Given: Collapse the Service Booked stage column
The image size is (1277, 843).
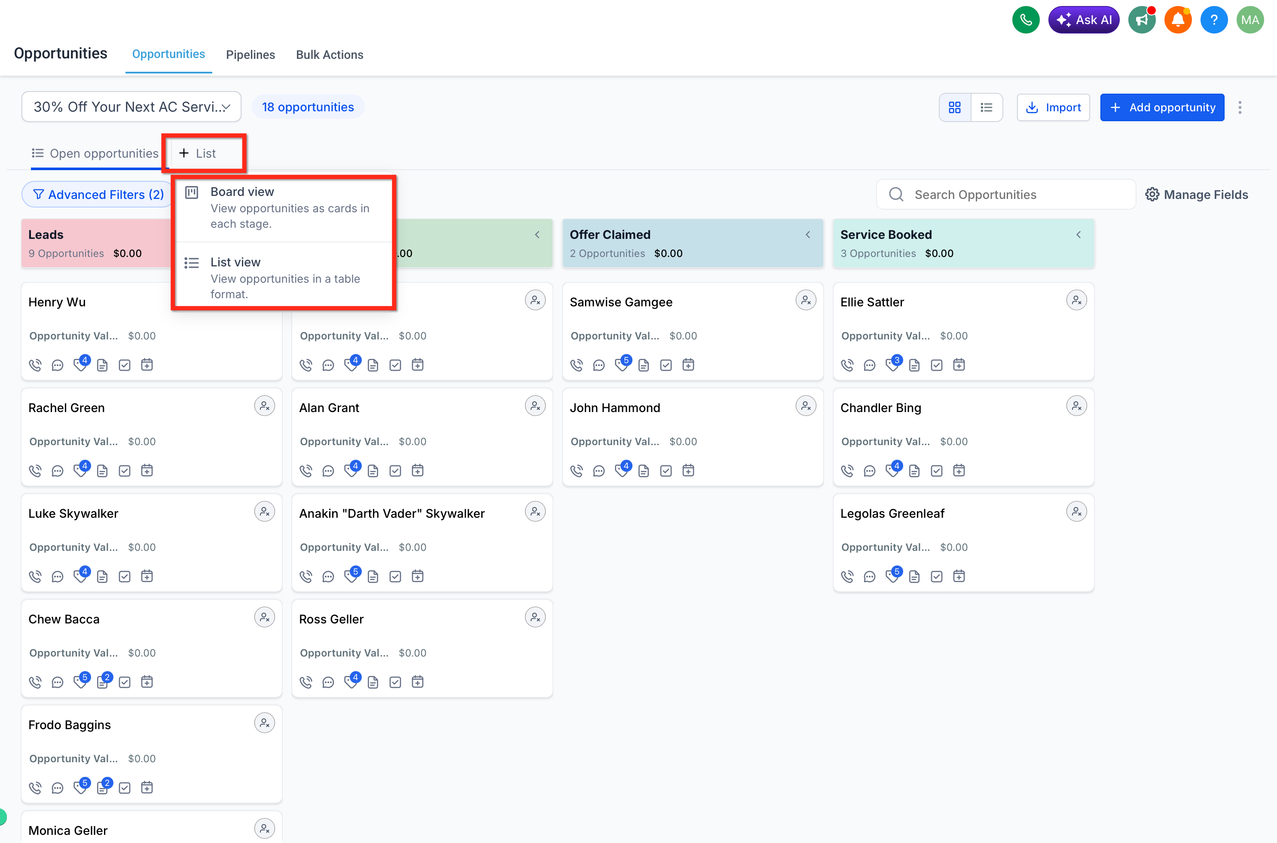Looking at the screenshot, I should (1078, 235).
